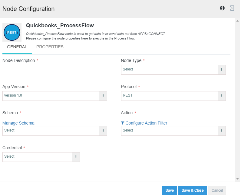Click the App Version label
241x195 pixels.
14,87
